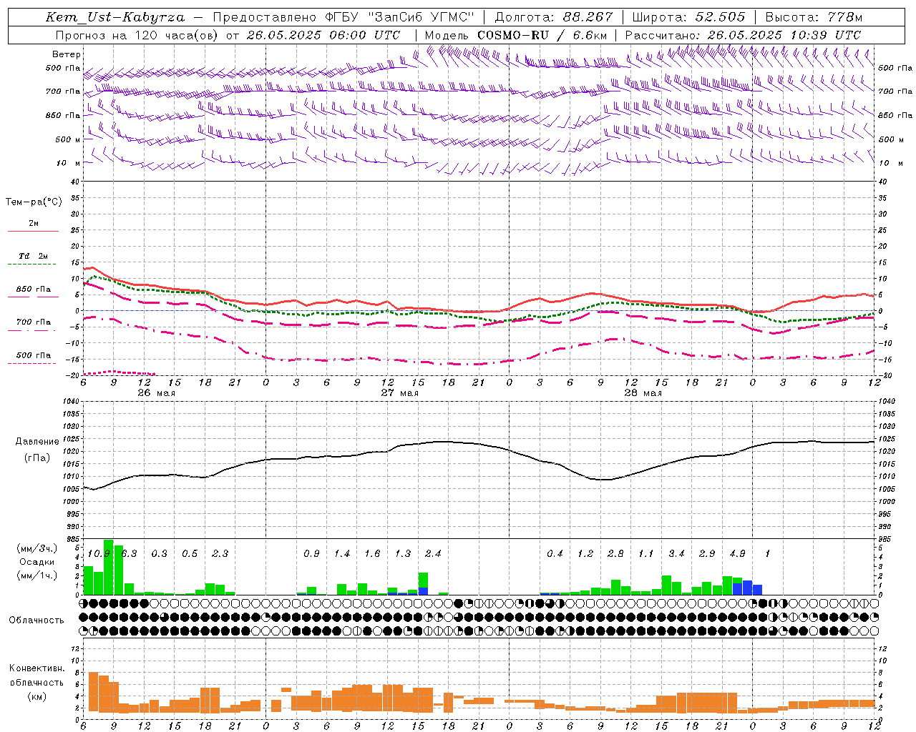Click the 0.4 precipitation total

click(555, 554)
